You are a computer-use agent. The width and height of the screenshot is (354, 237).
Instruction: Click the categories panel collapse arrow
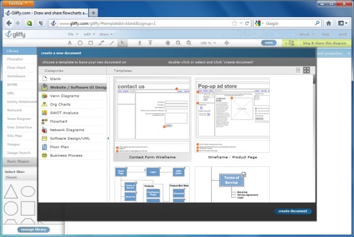click(108, 138)
